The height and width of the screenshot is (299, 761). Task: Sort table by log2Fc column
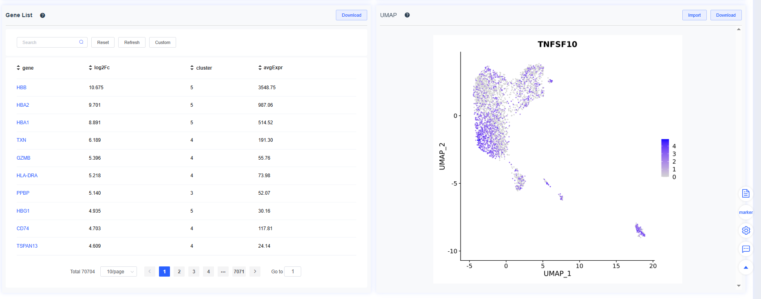pos(90,68)
